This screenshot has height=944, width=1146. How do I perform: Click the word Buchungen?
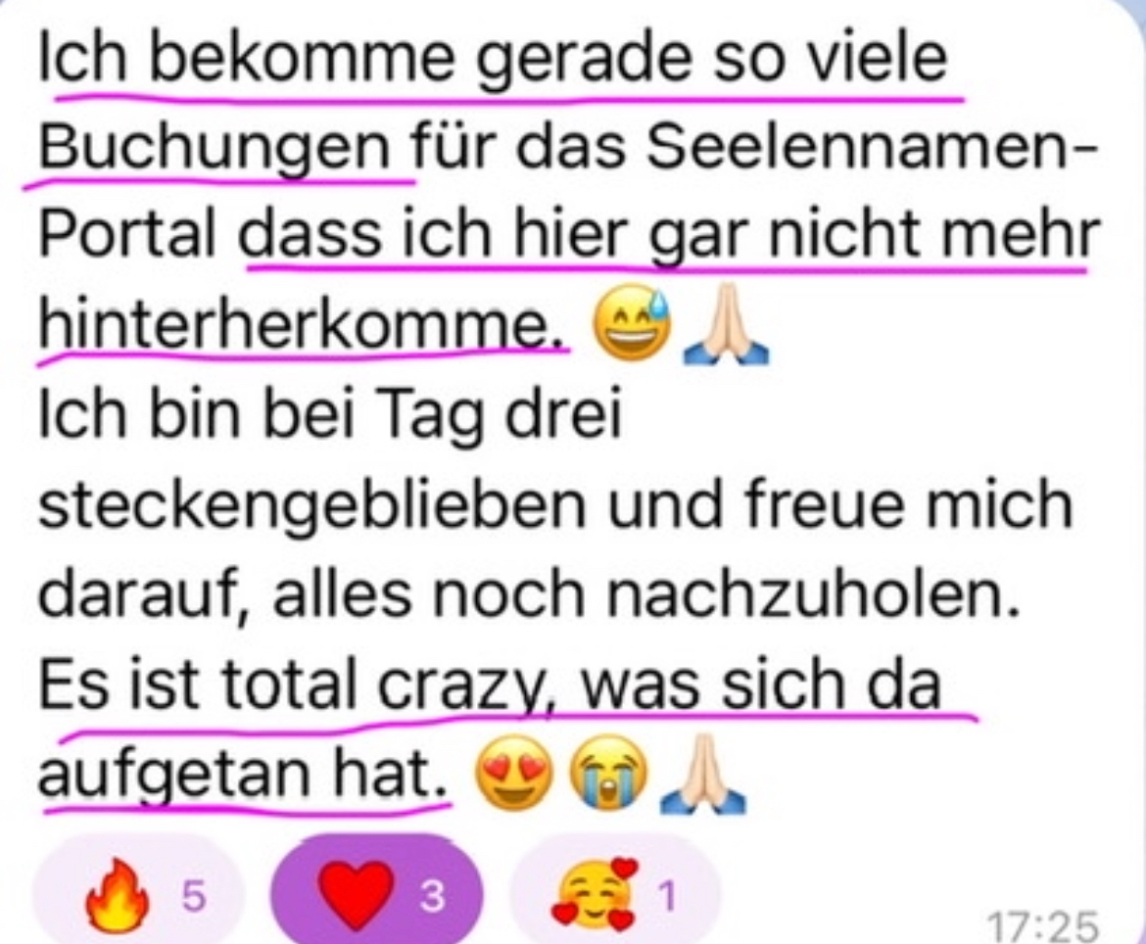(215, 145)
